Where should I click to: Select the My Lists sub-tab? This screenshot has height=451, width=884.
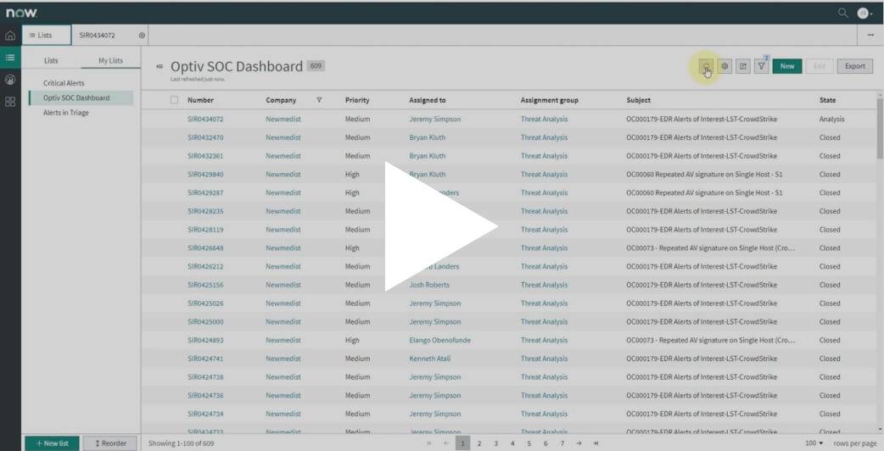pyautogui.click(x=110, y=60)
